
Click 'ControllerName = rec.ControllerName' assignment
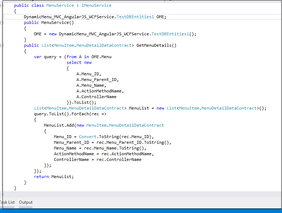click(x=98, y=159)
